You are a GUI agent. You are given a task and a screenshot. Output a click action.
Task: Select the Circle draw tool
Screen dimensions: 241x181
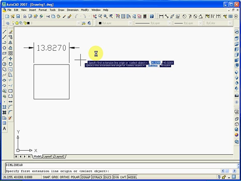click(4, 64)
